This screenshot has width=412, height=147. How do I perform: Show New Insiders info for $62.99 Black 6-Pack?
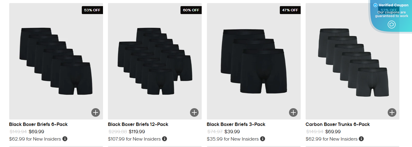[65, 139]
